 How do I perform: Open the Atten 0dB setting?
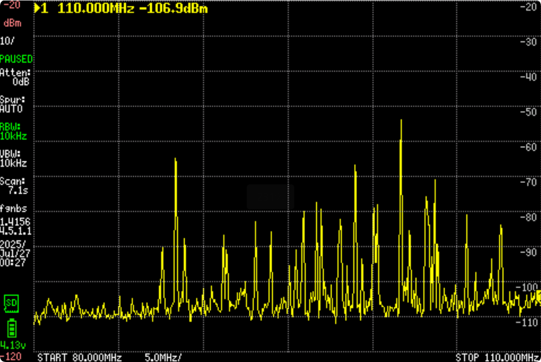coord(15,77)
